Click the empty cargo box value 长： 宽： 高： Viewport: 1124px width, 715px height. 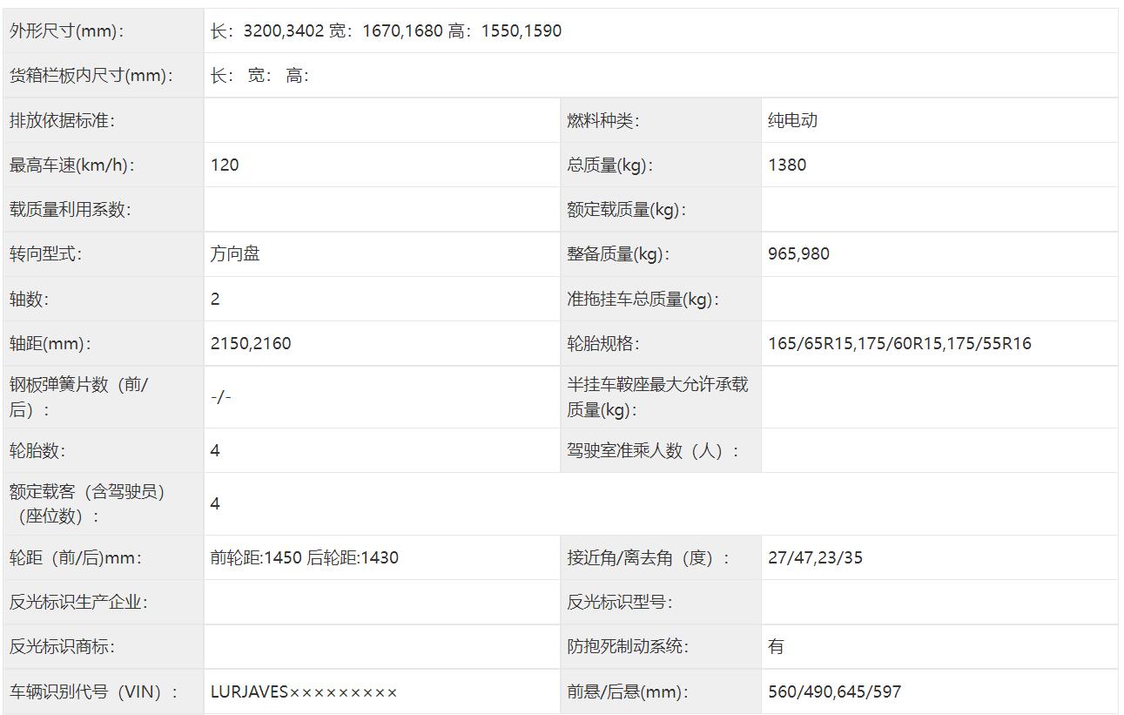(x=259, y=76)
